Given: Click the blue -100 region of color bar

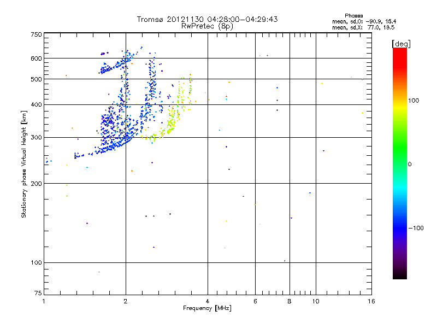Looking at the screenshot, I should (x=400, y=227).
